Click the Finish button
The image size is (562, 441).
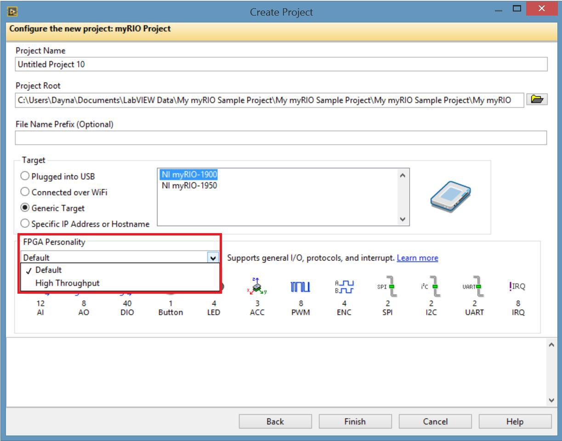click(355, 421)
